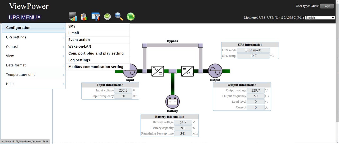Click the Remaining backup time value

[183, 134]
